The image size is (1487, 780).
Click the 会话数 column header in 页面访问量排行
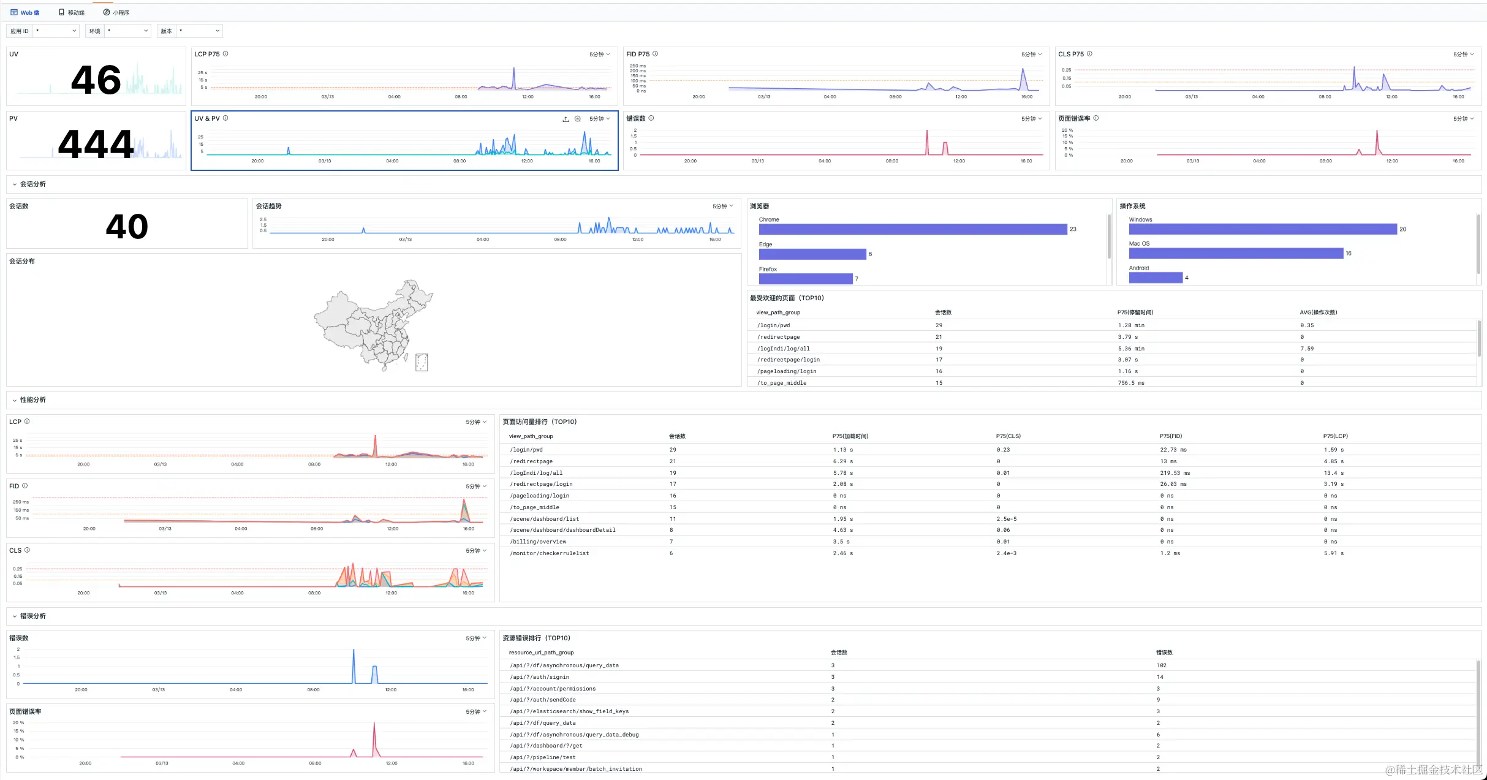pos(677,436)
